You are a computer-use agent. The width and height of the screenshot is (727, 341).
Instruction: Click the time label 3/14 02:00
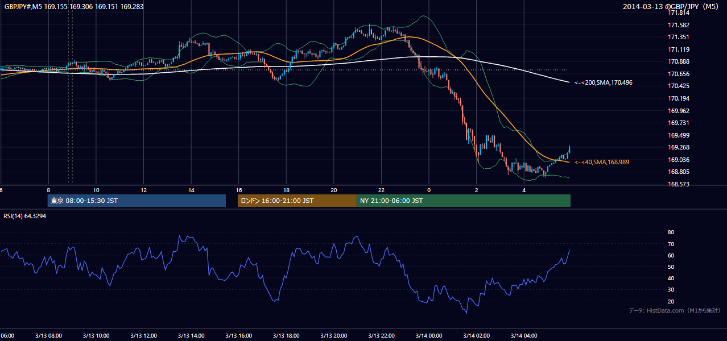[x=476, y=336]
